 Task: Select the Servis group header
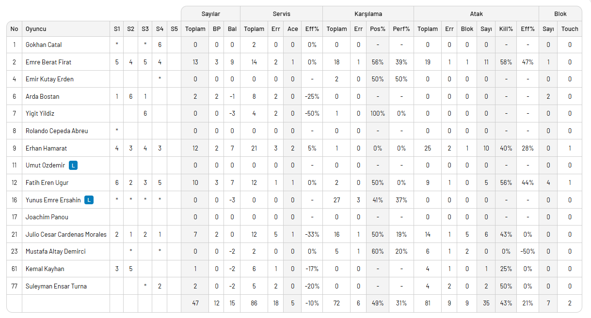pyautogui.click(x=281, y=14)
